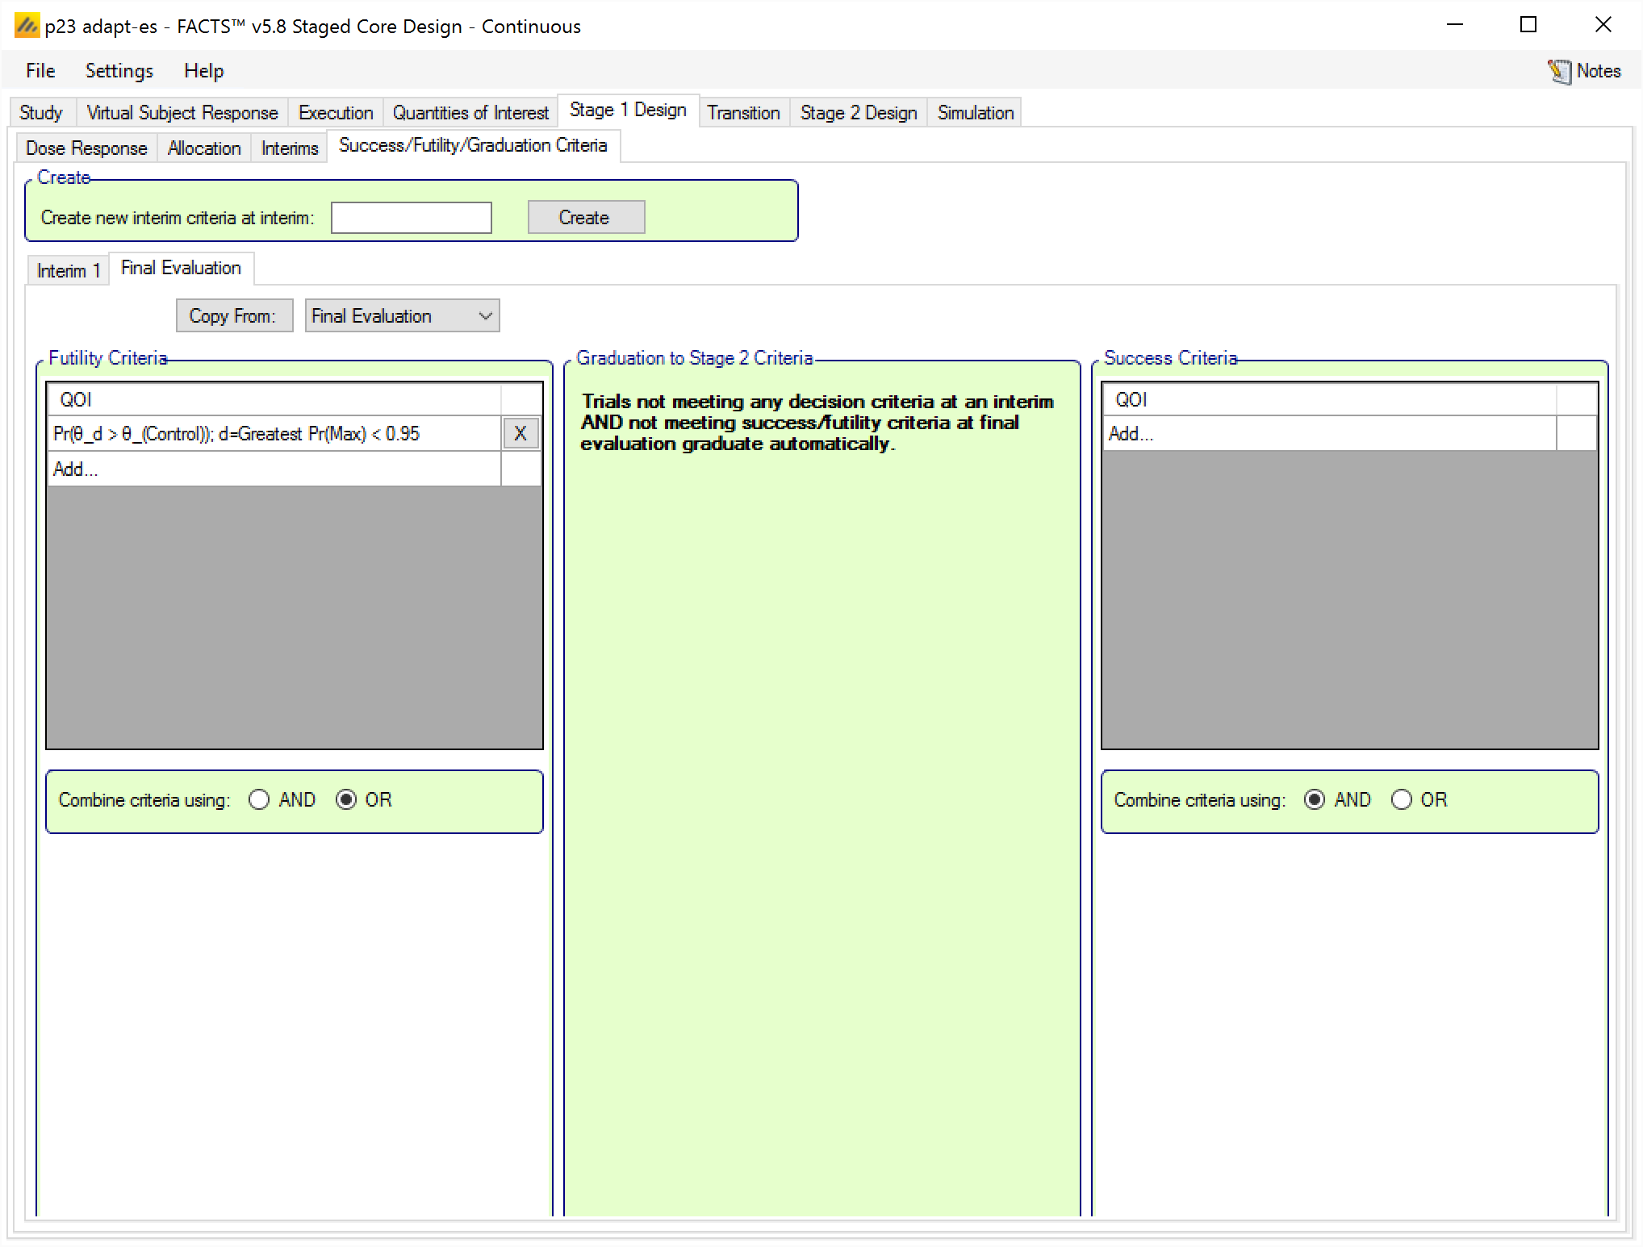Select OR for combining success criteria
Viewport: 1643px width, 1247px height.
pyautogui.click(x=1402, y=800)
